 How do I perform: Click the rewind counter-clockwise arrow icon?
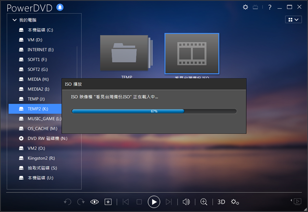[x=67, y=202]
